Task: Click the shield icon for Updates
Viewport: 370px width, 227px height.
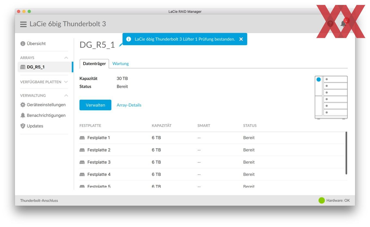Action: tap(23, 126)
